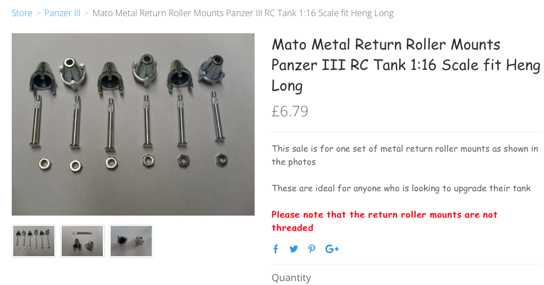The width and height of the screenshot is (544, 285).
Task: Pin product on Pinterest
Action: tap(311, 249)
